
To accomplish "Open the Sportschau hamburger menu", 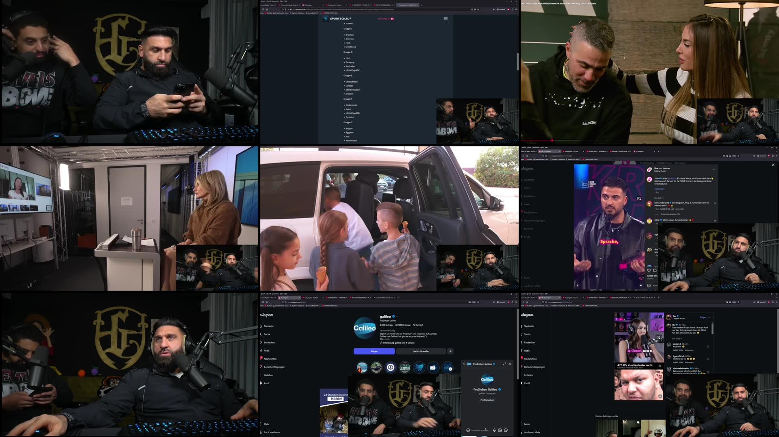I will tap(445, 19).
